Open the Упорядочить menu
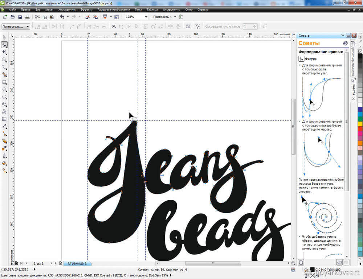The width and height of the screenshot is (363, 279). pos(67,10)
